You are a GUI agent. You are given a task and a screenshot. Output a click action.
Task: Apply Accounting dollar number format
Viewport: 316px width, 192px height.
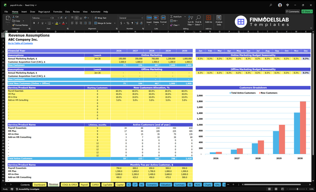click(121, 23)
